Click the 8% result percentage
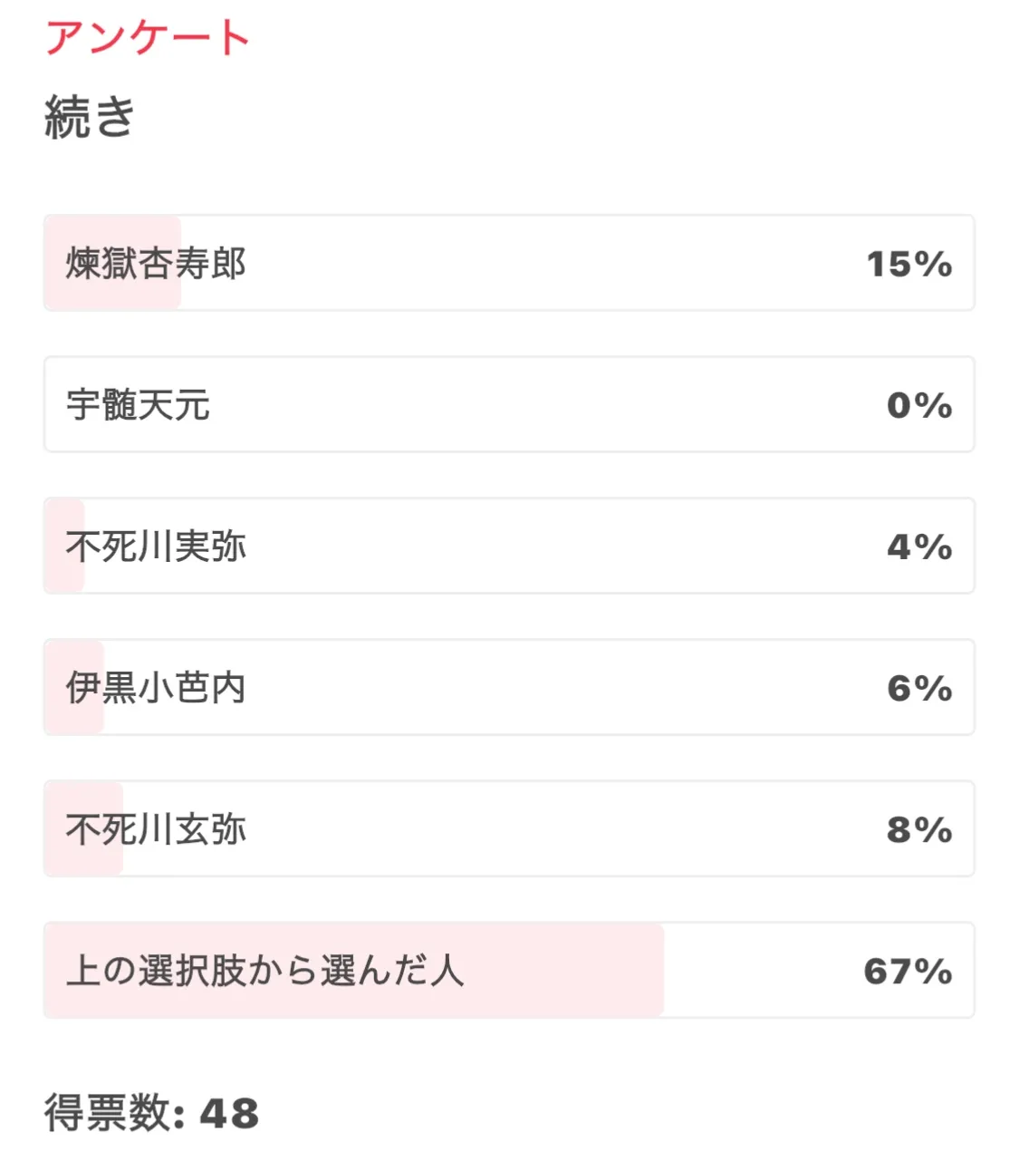The image size is (1019, 1161). pyautogui.click(x=918, y=830)
